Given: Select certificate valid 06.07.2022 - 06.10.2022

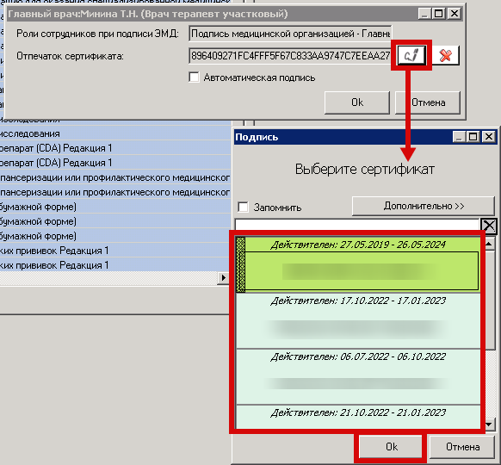Looking at the screenshot, I should (x=358, y=377).
